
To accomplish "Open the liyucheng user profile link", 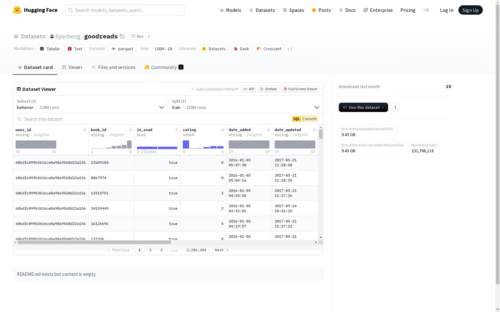I will pyautogui.click(x=68, y=36).
